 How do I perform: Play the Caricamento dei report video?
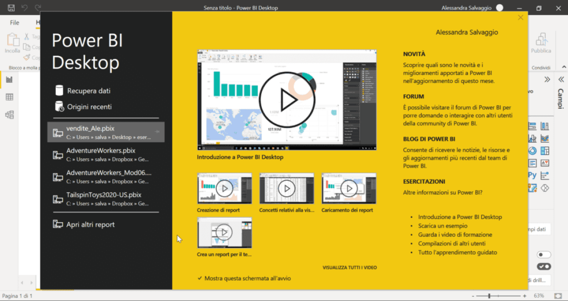[x=349, y=188]
